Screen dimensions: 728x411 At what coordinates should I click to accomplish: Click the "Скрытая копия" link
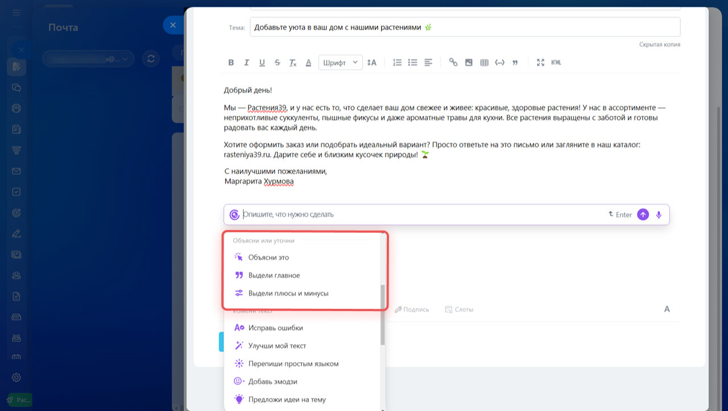click(659, 44)
